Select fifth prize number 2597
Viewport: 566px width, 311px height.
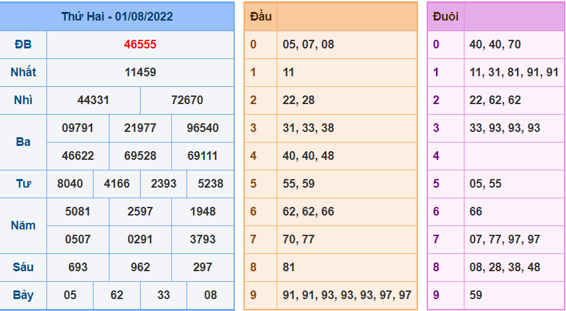click(140, 212)
